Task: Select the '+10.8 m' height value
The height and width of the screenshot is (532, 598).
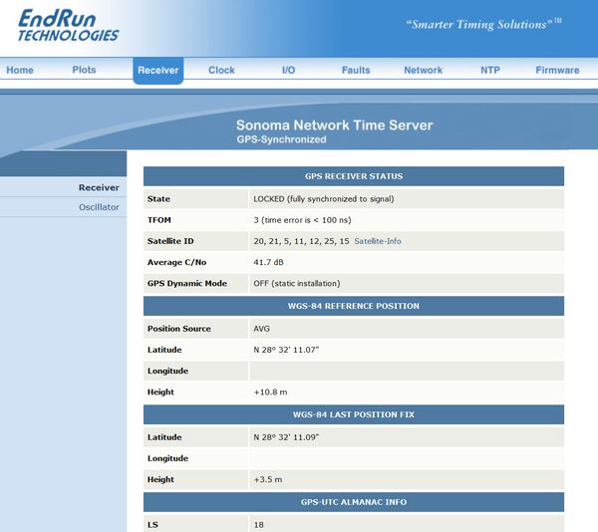Action: point(270,393)
